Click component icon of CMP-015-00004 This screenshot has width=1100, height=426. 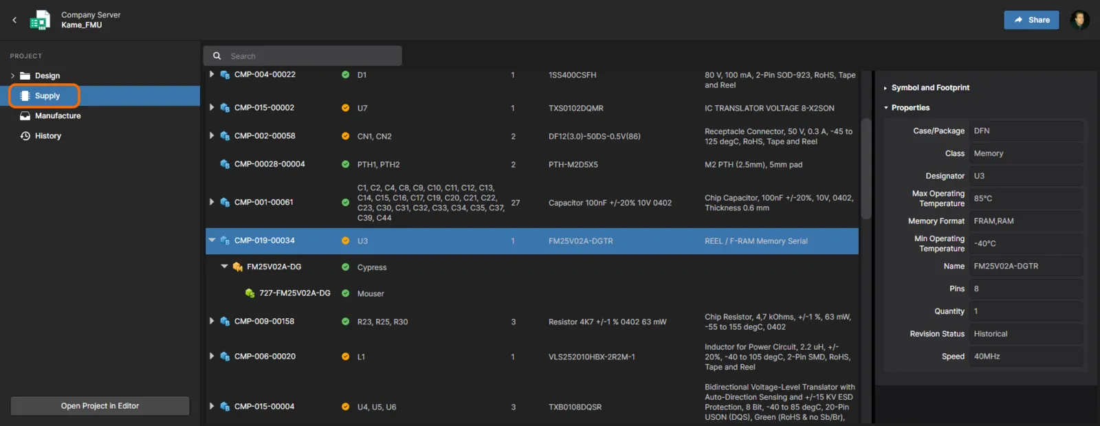pos(225,407)
